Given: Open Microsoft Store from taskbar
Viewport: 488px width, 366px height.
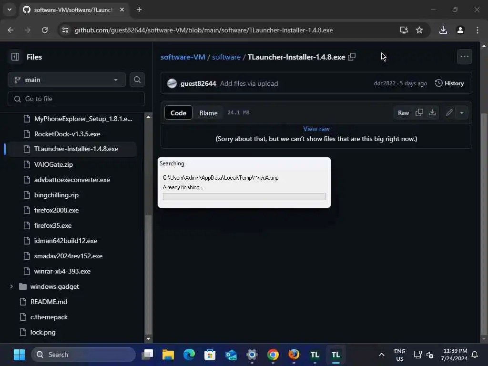Looking at the screenshot, I should coord(210,355).
